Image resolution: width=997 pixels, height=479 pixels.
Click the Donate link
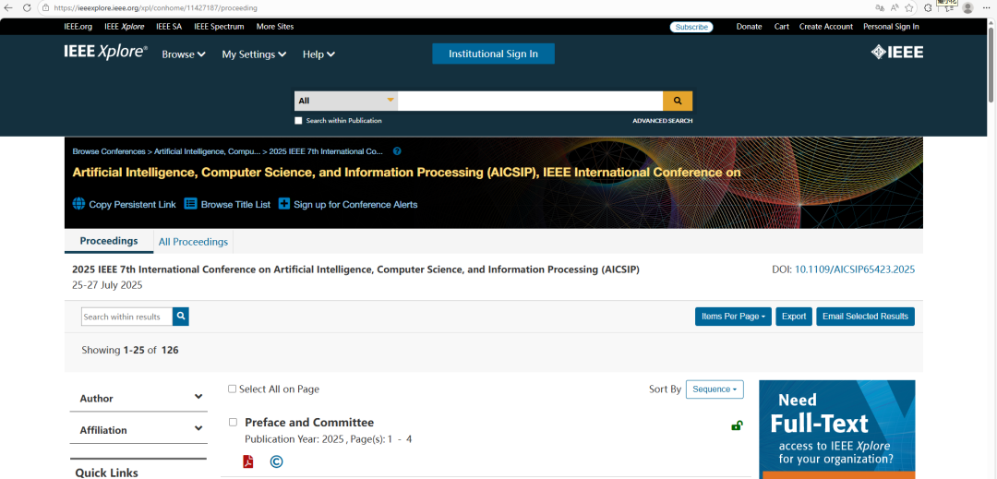coord(749,27)
